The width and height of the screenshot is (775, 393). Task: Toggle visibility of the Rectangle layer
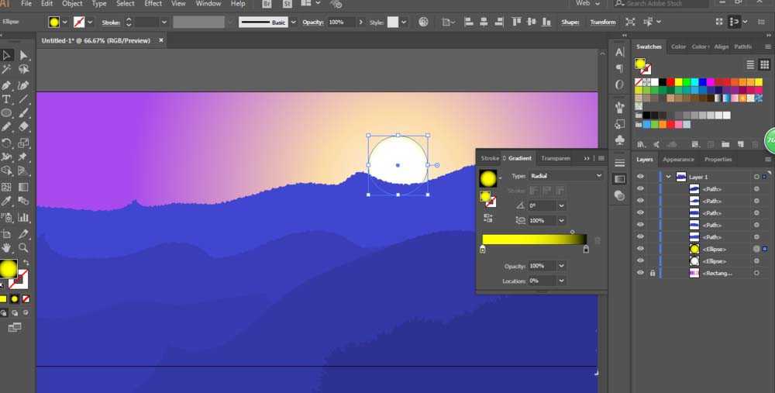click(641, 273)
